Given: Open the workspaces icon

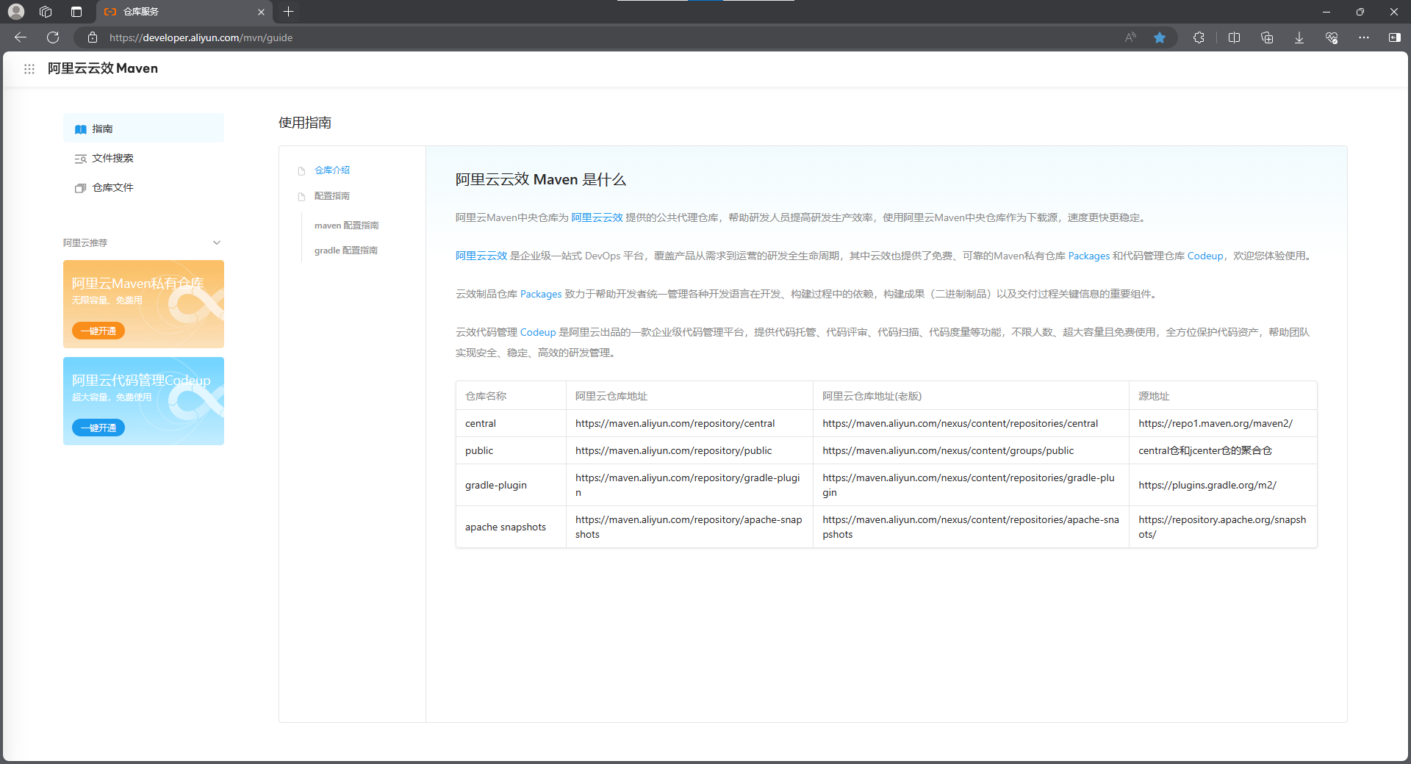Looking at the screenshot, I should [x=46, y=12].
